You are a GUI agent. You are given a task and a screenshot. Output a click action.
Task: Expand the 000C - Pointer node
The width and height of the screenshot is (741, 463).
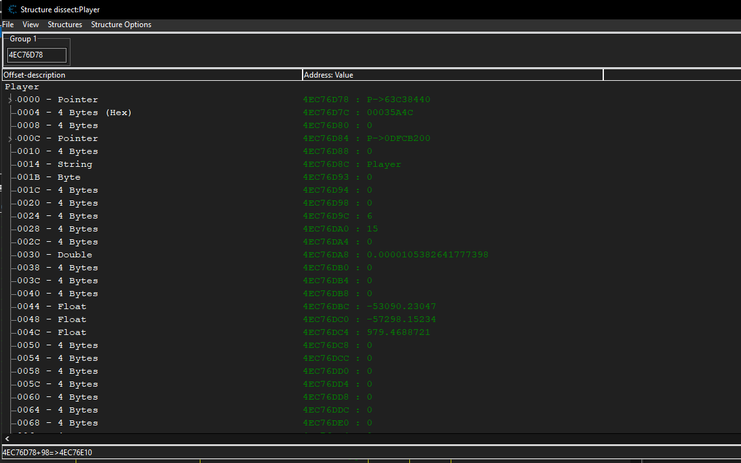pyautogui.click(x=10, y=138)
